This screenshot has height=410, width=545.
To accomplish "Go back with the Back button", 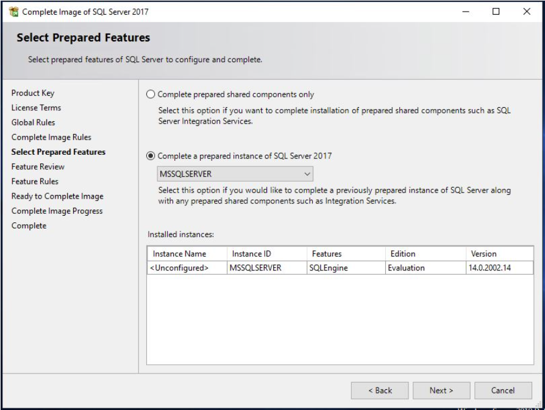I will [x=380, y=391].
